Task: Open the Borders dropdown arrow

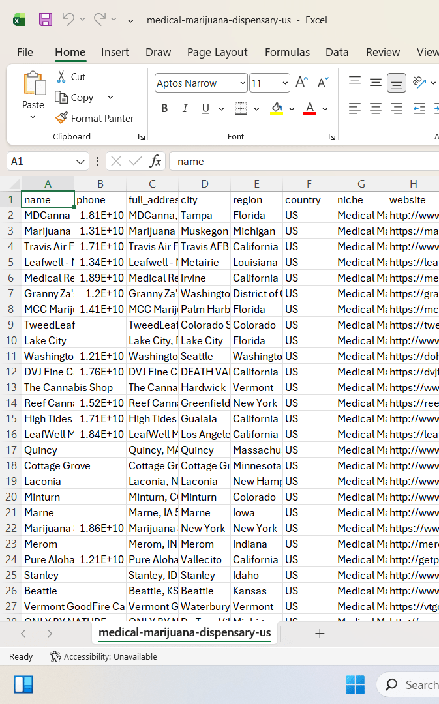Action: click(256, 109)
